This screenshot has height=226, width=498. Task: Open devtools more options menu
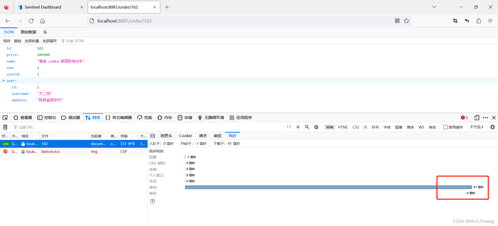pos(485,118)
